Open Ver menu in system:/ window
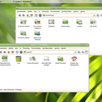 pyautogui.click(x=17, y=48)
